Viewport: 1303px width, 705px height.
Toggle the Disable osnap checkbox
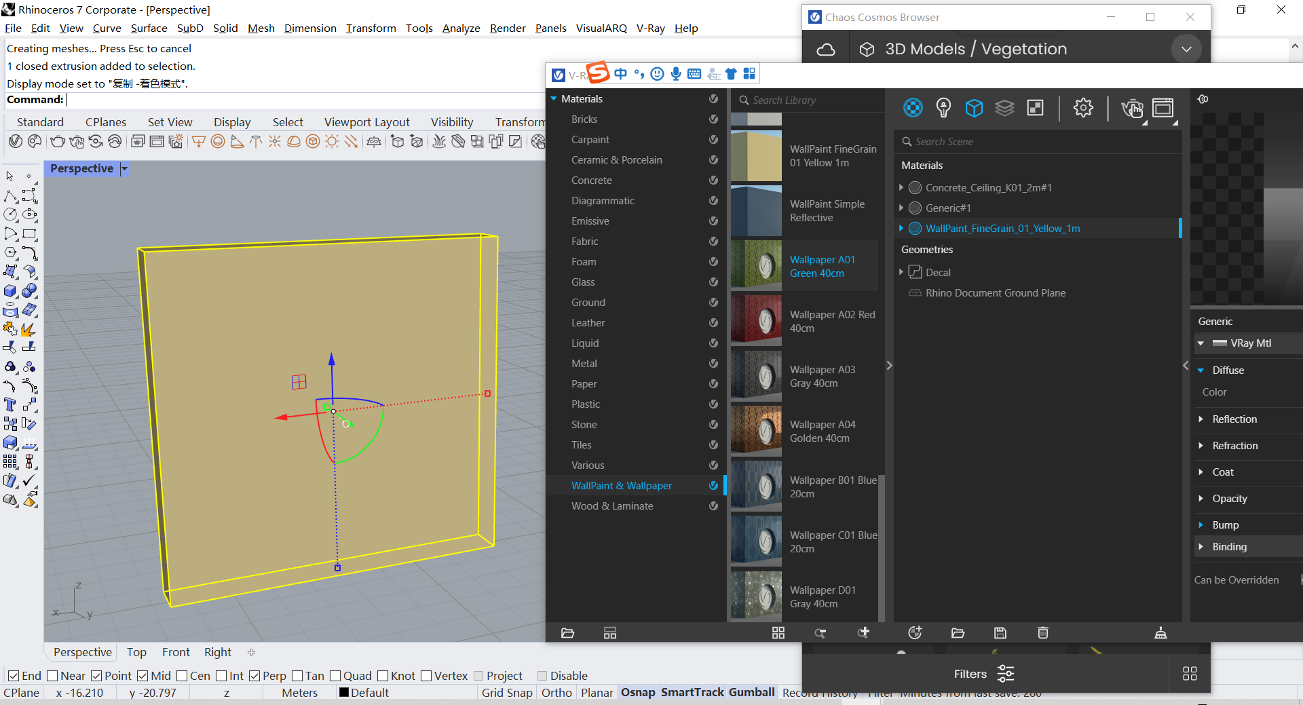[x=542, y=676]
